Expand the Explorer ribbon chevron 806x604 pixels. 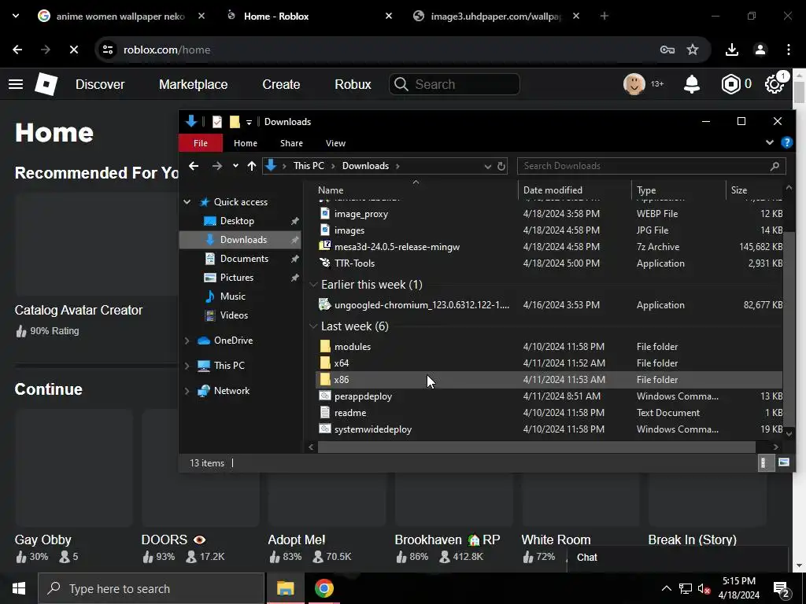[770, 142]
